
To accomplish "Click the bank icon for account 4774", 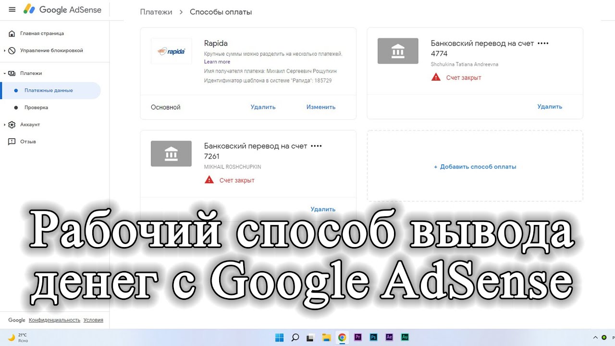I will click(x=398, y=51).
